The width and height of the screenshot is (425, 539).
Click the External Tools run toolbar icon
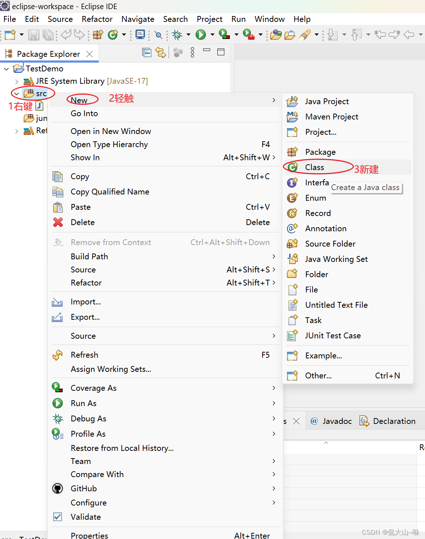click(248, 35)
